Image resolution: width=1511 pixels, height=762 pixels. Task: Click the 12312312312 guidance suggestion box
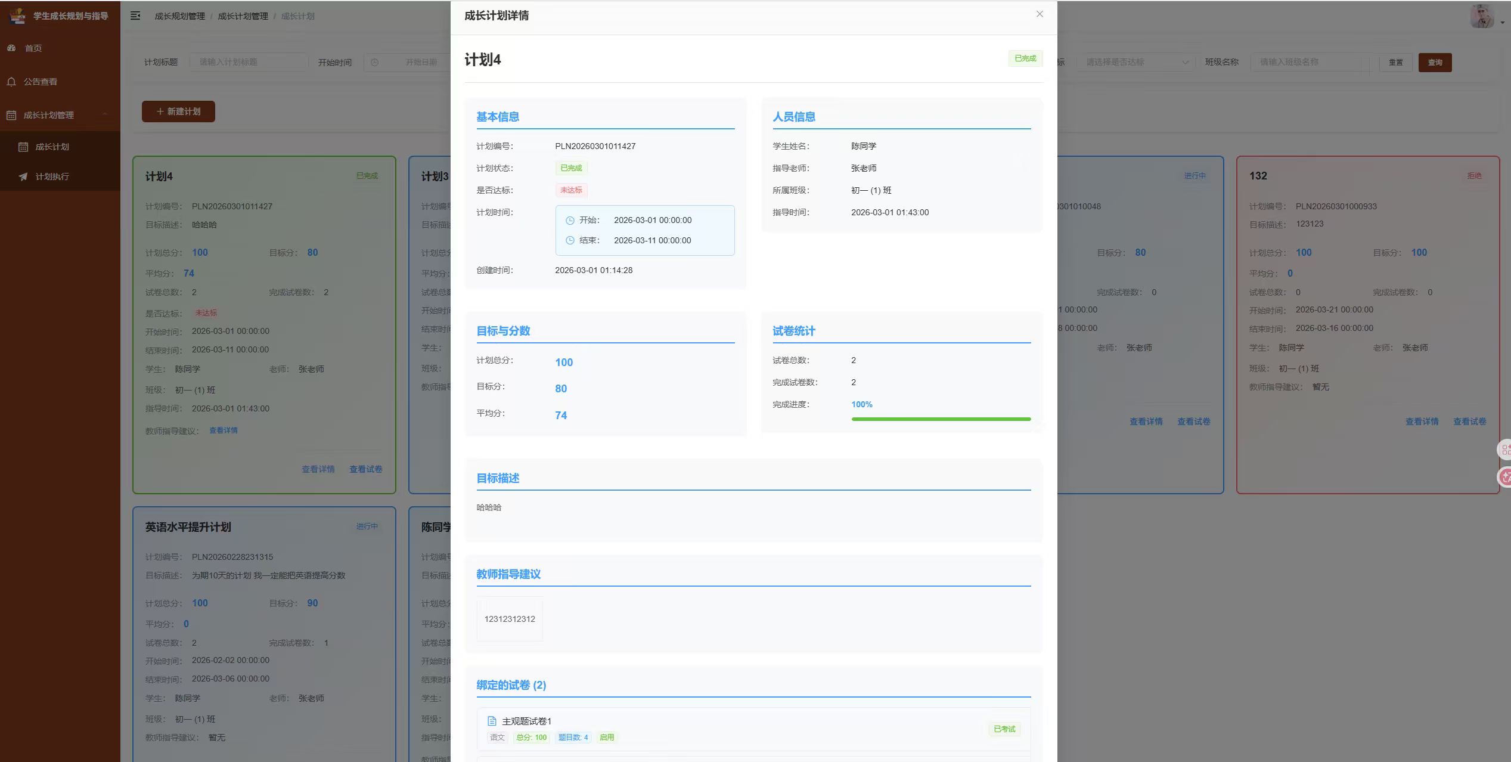pyautogui.click(x=510, y=619)
